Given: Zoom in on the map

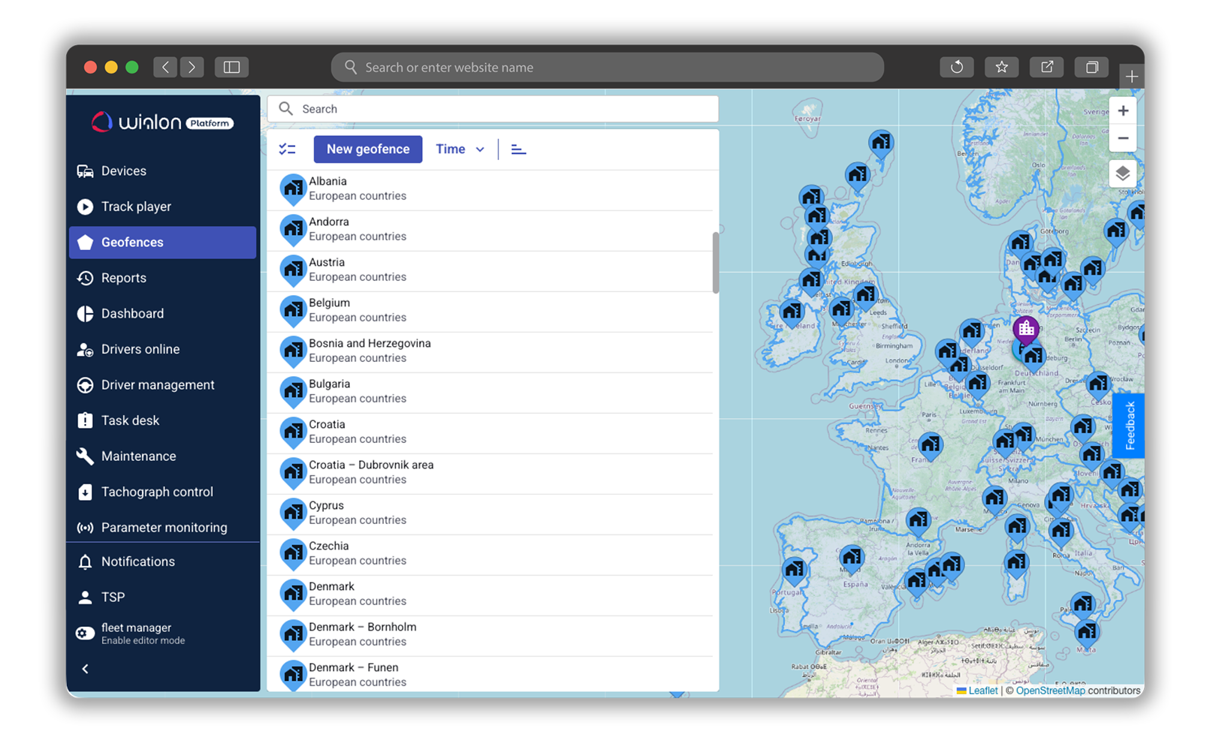Looking at the screenshot, I should [1123, 111].
